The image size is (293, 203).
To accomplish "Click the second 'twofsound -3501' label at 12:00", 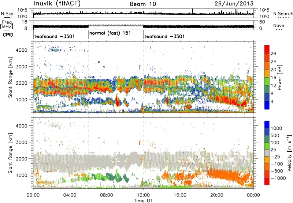I will 164,36.
